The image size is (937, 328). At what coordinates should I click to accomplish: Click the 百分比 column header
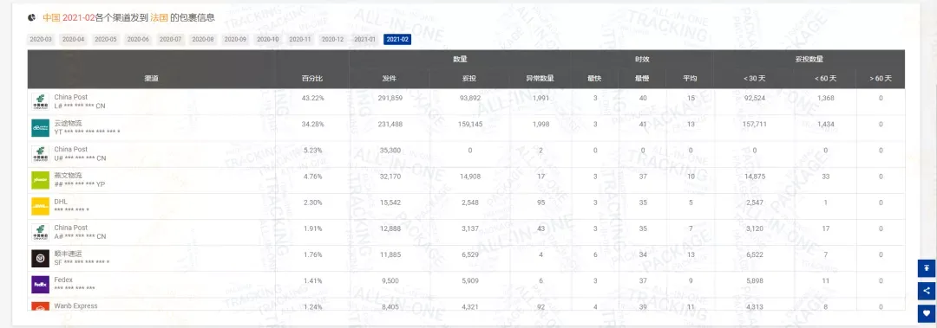[x=312, y=79]
